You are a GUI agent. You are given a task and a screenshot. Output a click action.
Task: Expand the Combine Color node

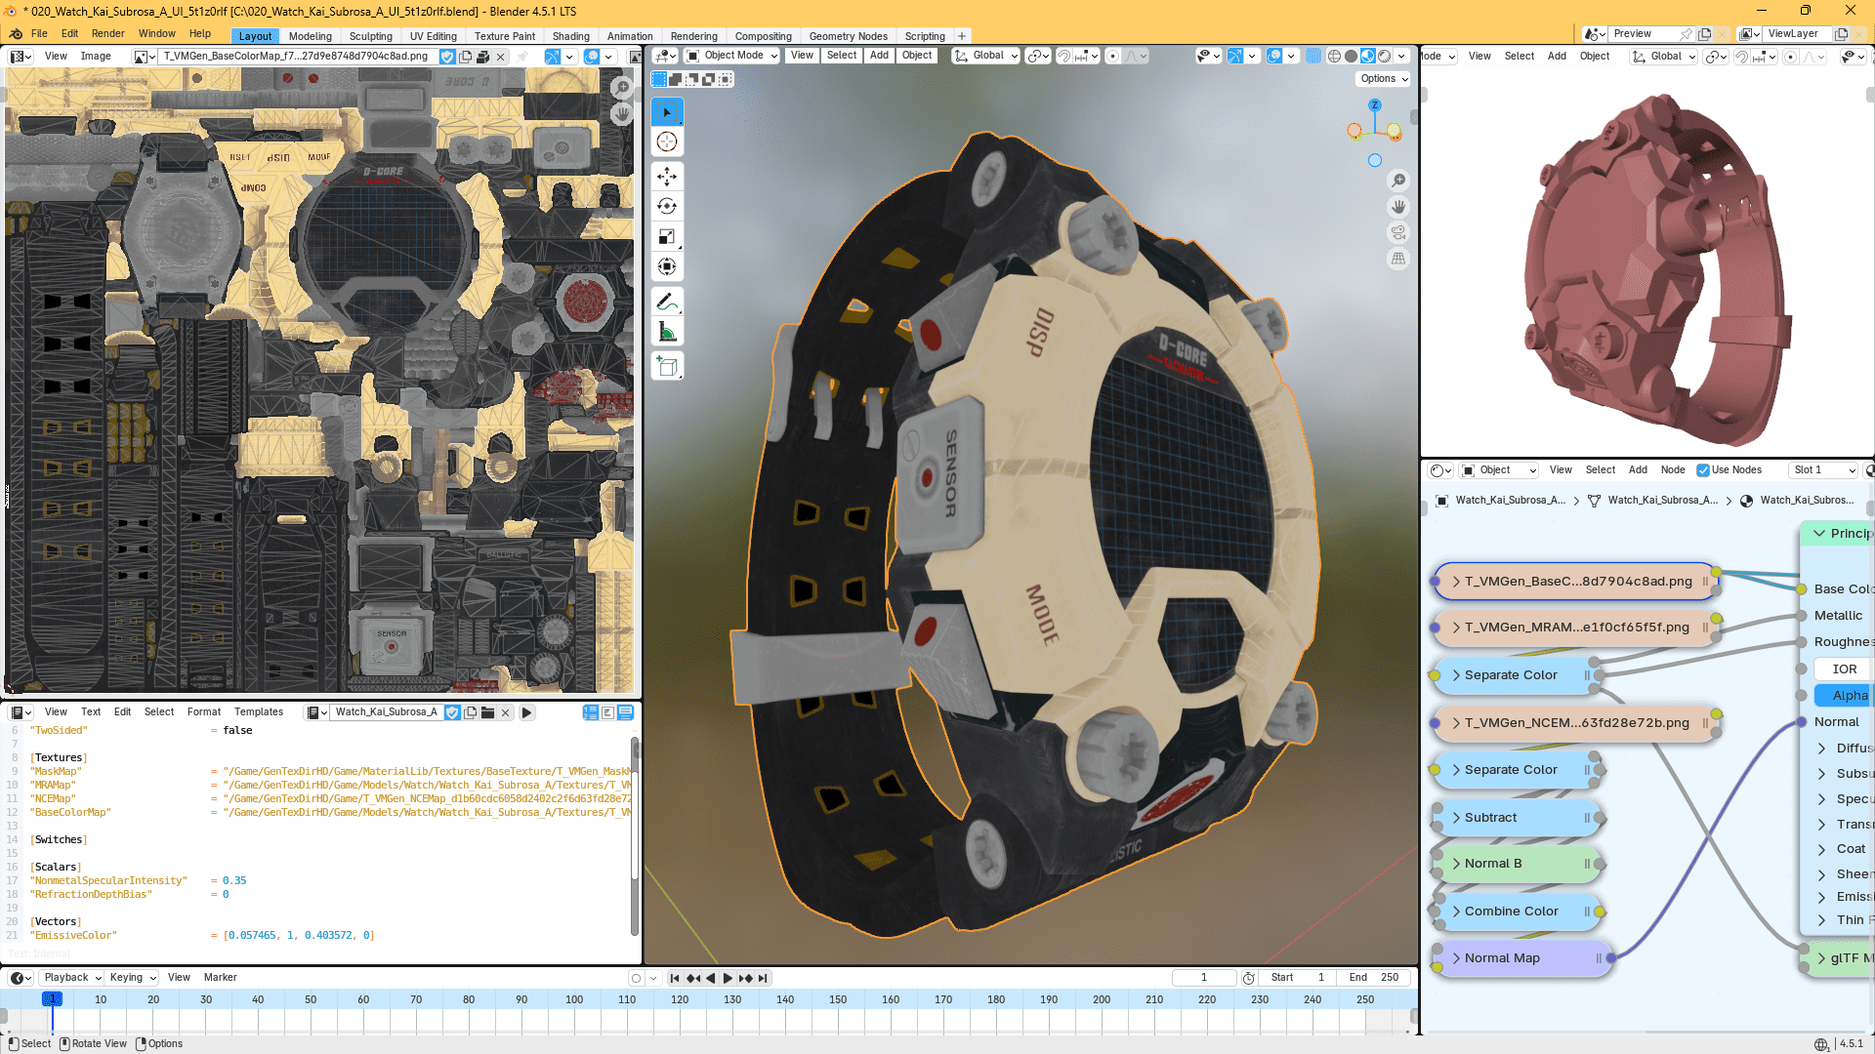pyautogui.click(x=1456, y=912)
